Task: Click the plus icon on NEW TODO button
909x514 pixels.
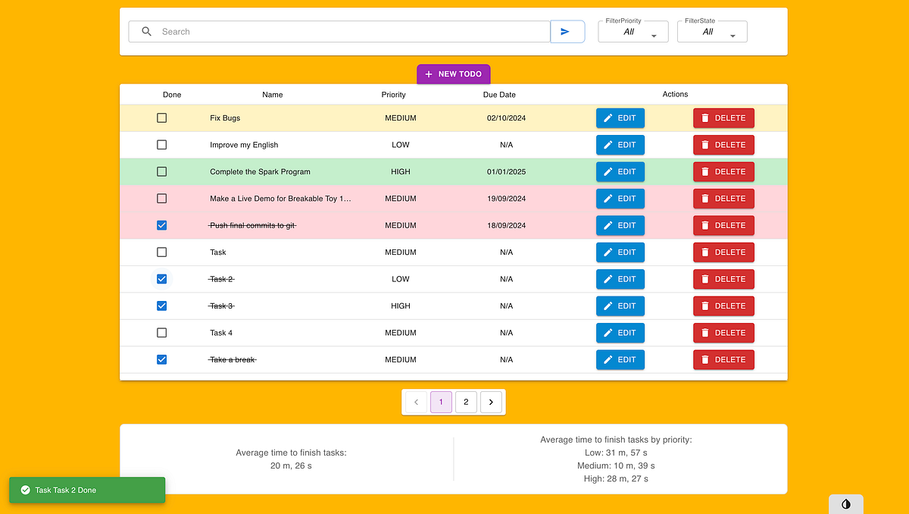Action: pyautogui.click(x=428, y=74)
